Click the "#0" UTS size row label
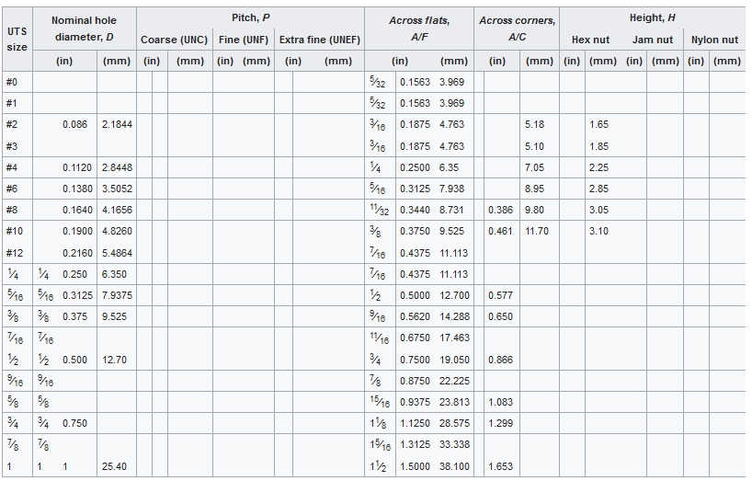Image resolution: width=752 pixels, height=481 pixels. (11, 82)
